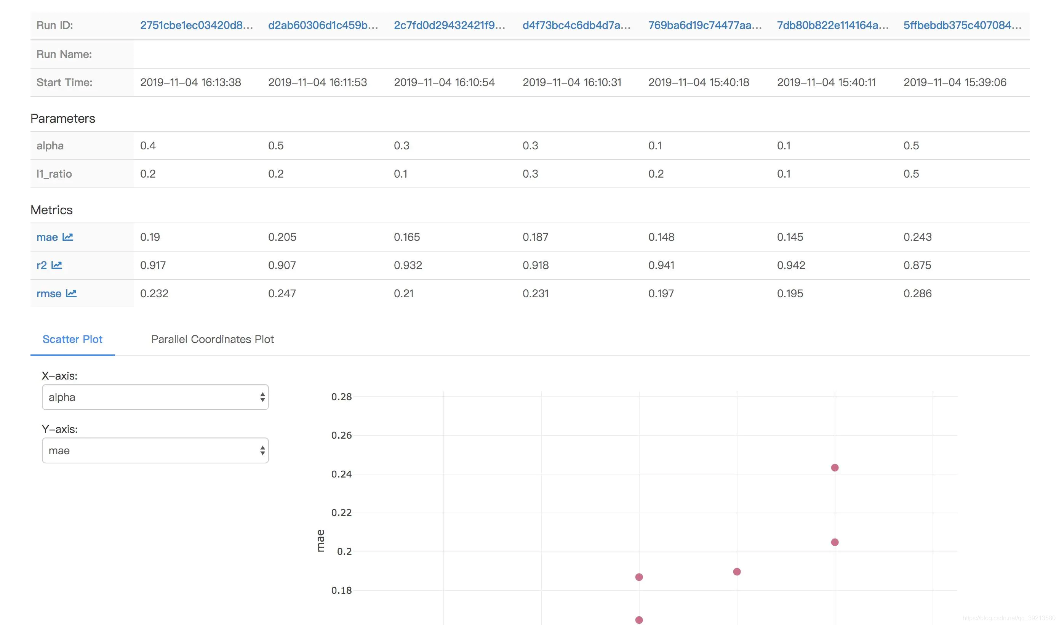
Task: Switch to Parallel Coordinates Plot tab
Action: pyautogui.click(x=212, y=340)
